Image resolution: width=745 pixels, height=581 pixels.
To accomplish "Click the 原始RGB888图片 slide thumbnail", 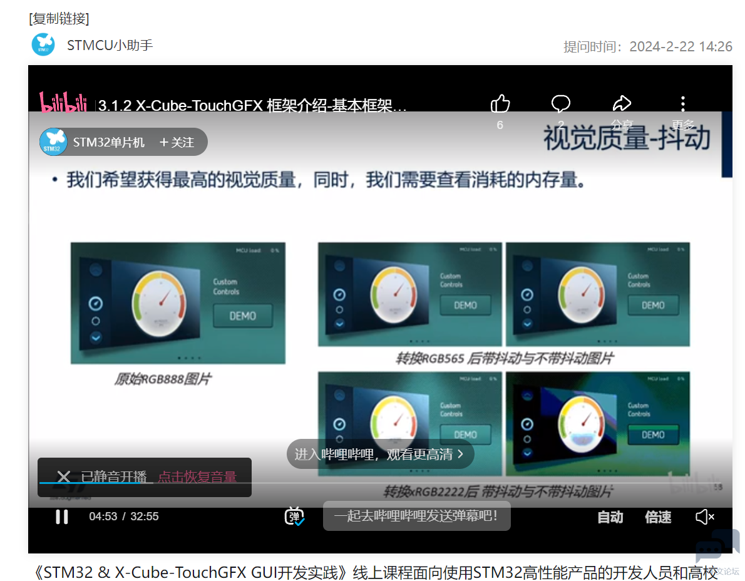I will tap(178, 302).
